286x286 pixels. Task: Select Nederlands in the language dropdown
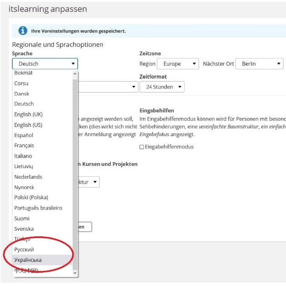(28, 177)
